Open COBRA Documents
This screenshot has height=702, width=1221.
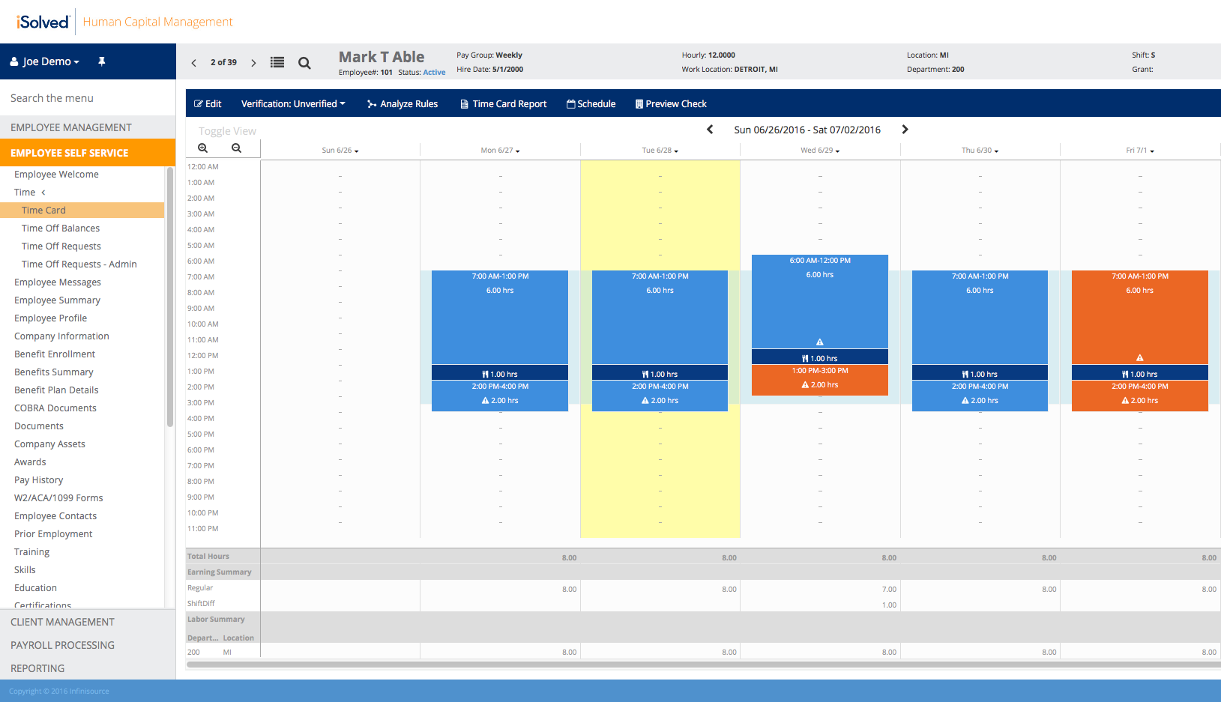pos(55,408)
